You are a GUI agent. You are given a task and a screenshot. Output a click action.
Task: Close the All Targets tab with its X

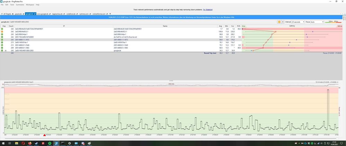pyautogui.click(x=13, y=14)
